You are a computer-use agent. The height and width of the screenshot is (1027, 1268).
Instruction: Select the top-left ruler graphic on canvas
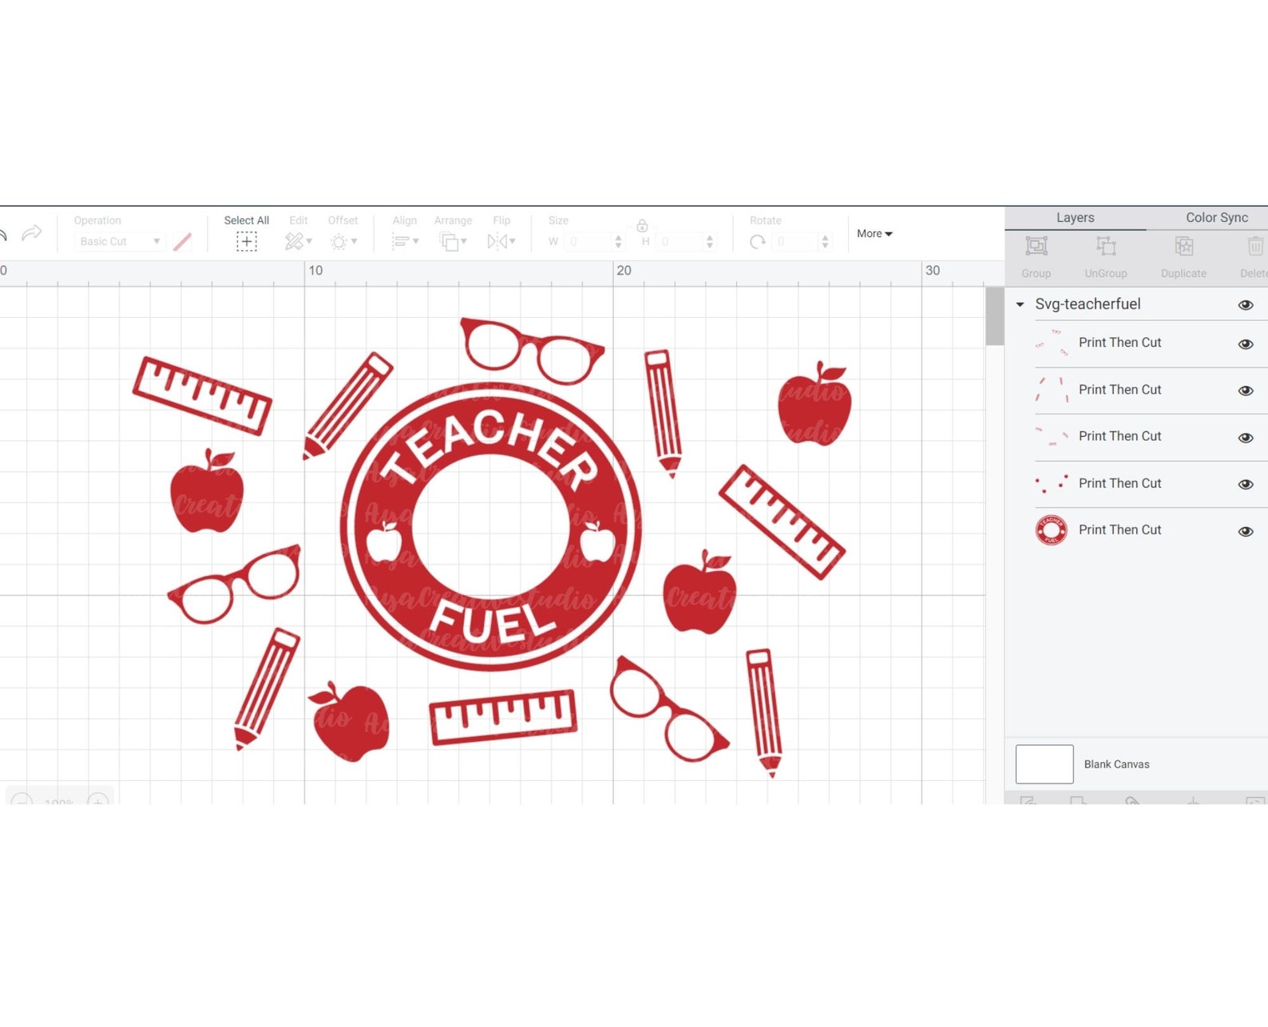click(202, 396)
